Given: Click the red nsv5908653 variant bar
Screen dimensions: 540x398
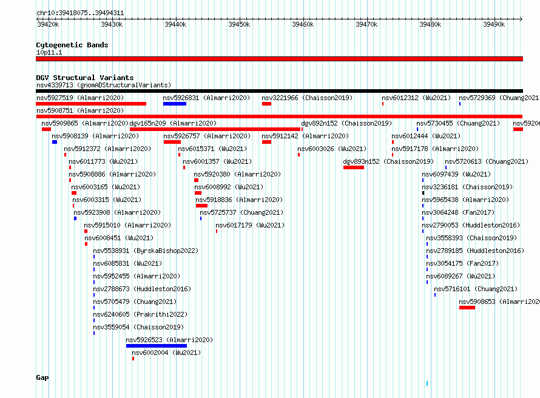Looking at the screenshot, I should (x=467, y=308).
